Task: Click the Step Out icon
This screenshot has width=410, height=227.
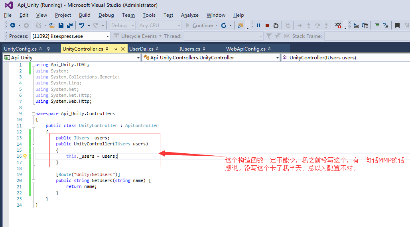Action: 326,25
